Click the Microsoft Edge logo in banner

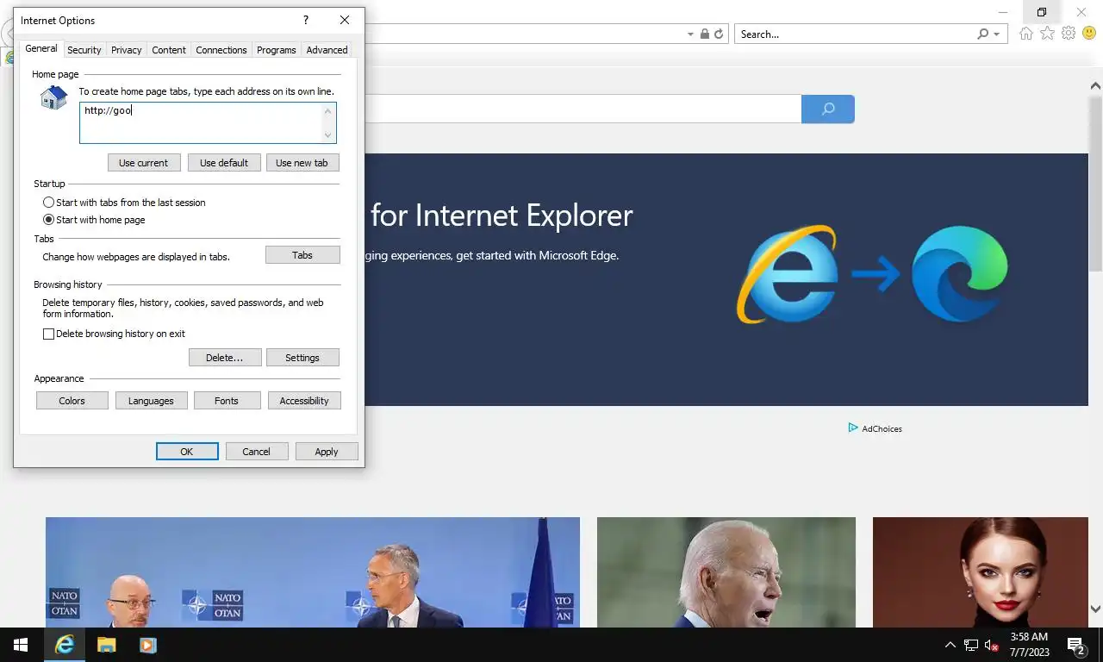tap(959, 274)
